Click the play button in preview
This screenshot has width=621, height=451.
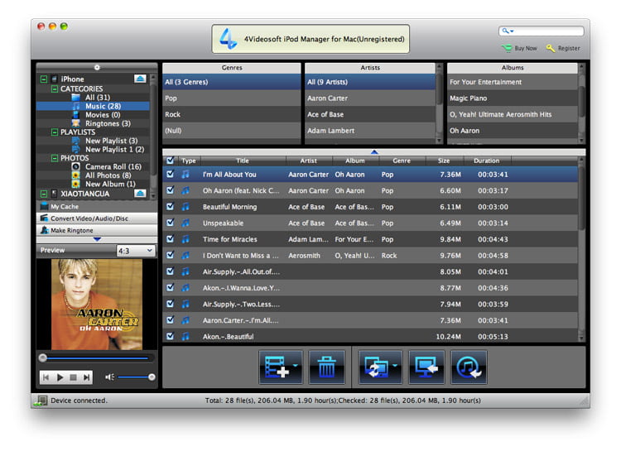tap(60, 377)
